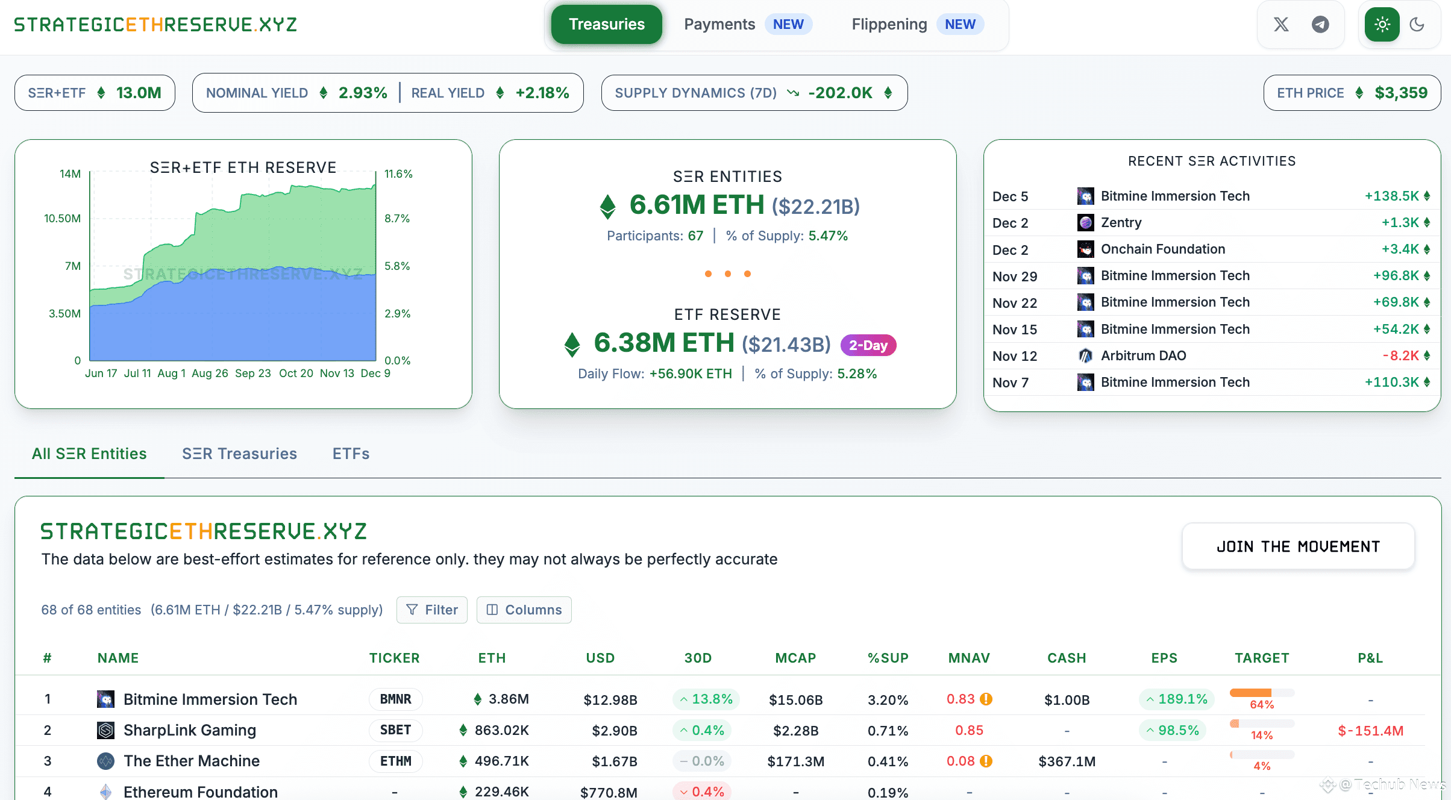Click the Zentry logo in recent activities
Screen dimensions: 1451x800
point(1085,223)
